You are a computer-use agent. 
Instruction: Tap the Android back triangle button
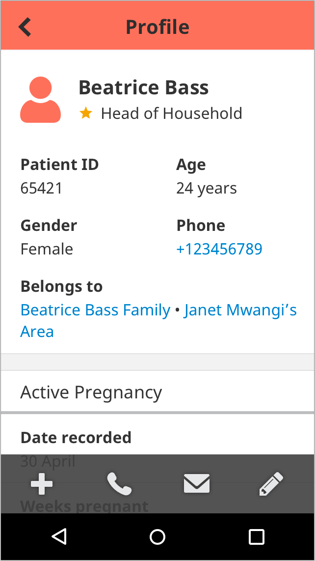point(59,536)
